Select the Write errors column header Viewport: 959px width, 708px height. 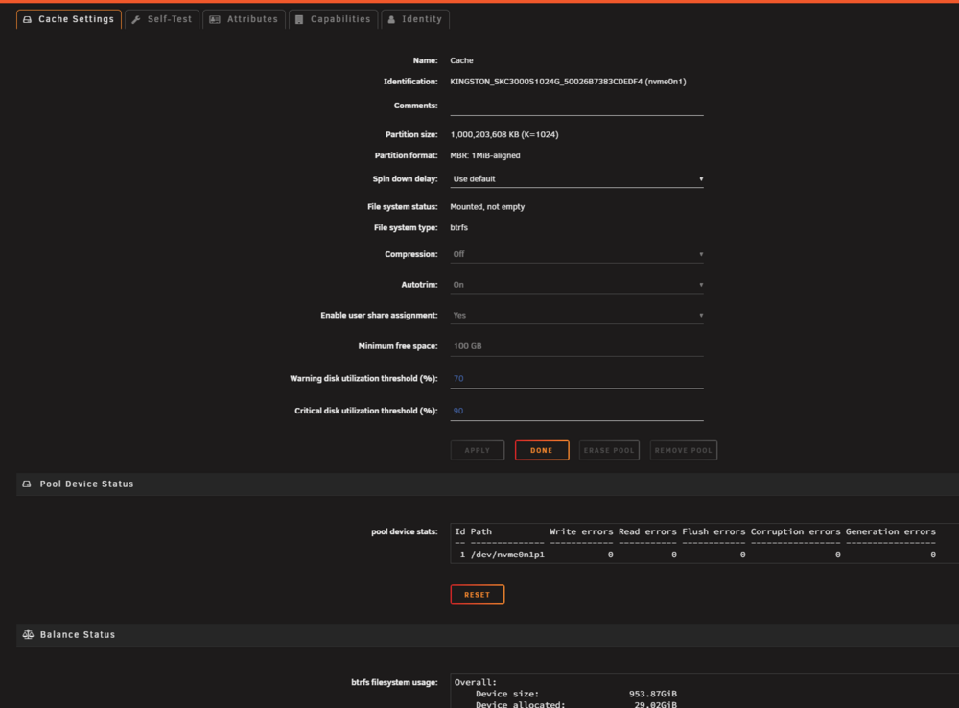[x=581, y=531]
